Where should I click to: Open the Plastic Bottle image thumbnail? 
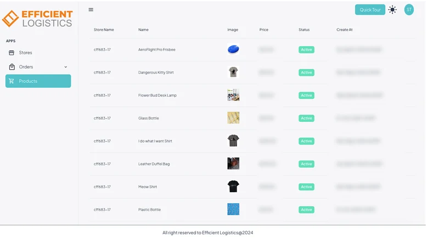coord(233,209)
